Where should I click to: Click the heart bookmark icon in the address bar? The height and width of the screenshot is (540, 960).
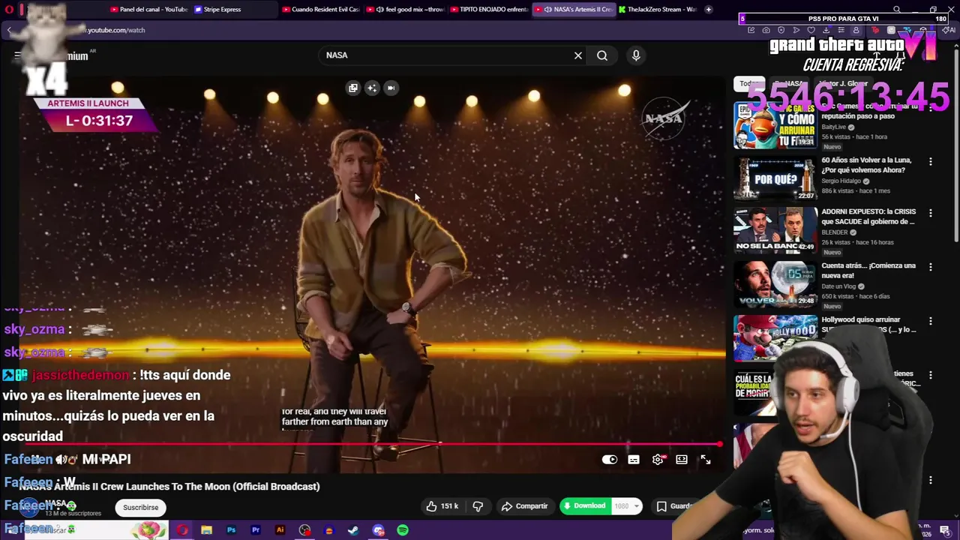pos(811,30)
